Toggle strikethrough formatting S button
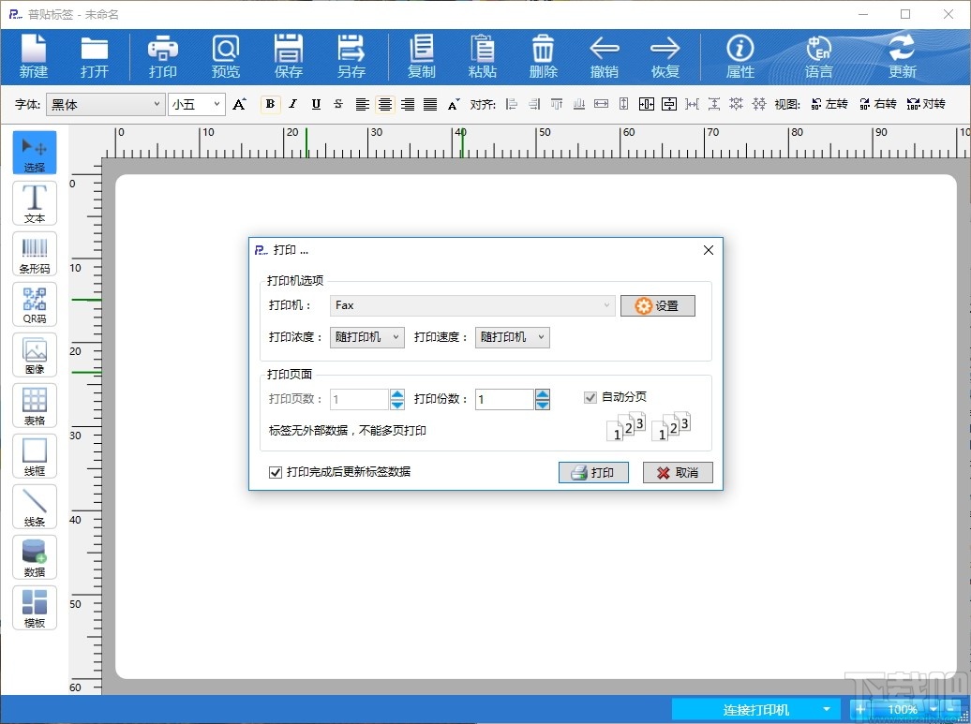971x724 pixels. (338, 104)
